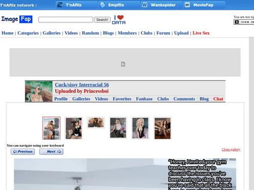The height and width of the screenshot is (190, 254).
Task: Go to the Galleries page
Action: click(52, 33)
